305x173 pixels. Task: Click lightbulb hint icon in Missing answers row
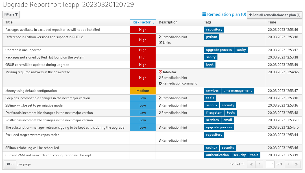[160, 78]
